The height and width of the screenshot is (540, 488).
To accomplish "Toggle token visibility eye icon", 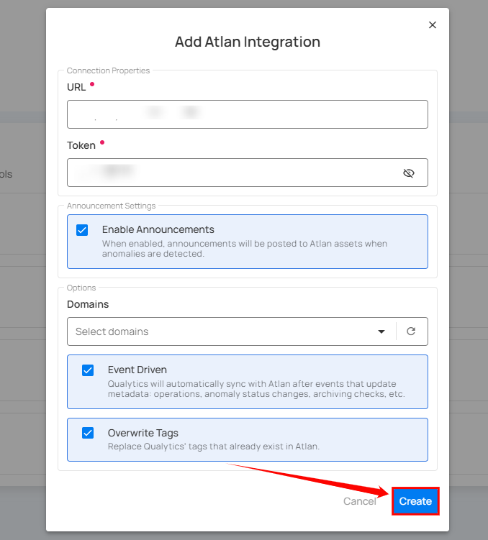I will pyautogui.click(x=409, y=173).
